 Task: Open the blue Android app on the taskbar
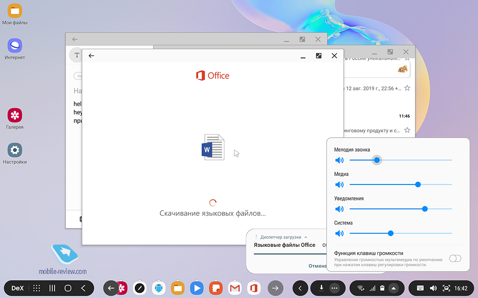pyautogui.click(x=158, y=288)
